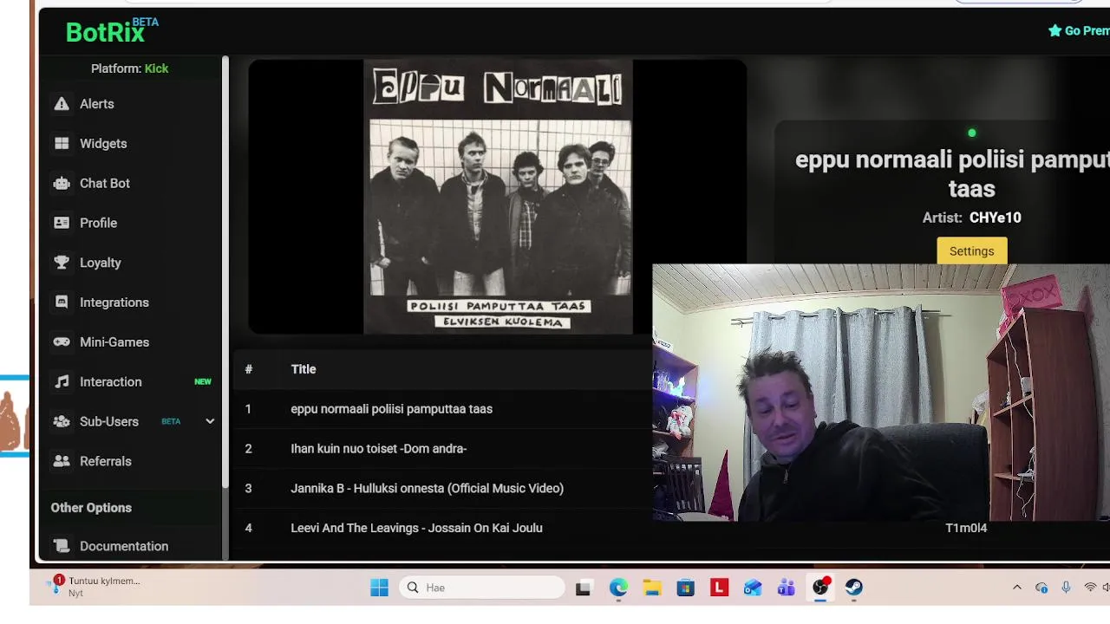Screen dimensions: 1110x624
Task: Show hidden system tray icons
Action: pos(1017,588)
